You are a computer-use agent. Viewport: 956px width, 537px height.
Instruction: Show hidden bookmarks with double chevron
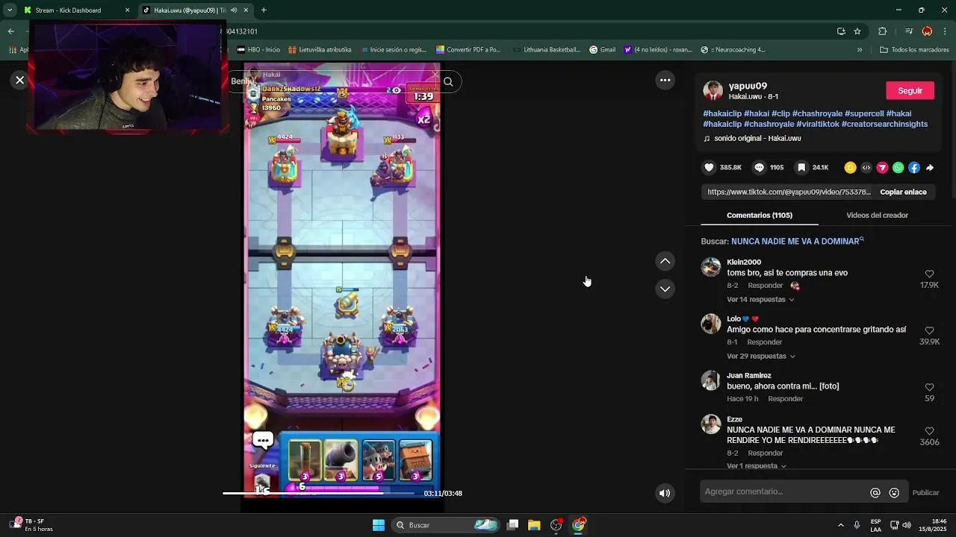pyautogui.click(x=860, y=50)
